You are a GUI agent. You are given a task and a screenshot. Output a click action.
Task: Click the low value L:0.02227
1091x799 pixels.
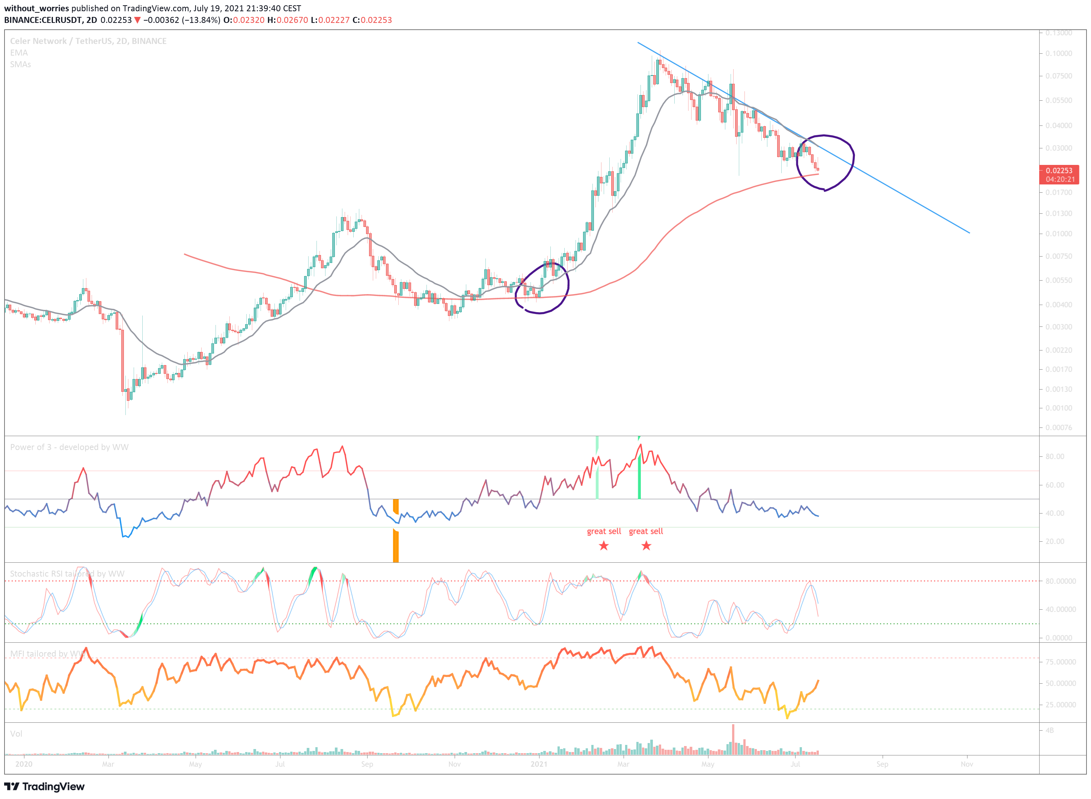330,20
